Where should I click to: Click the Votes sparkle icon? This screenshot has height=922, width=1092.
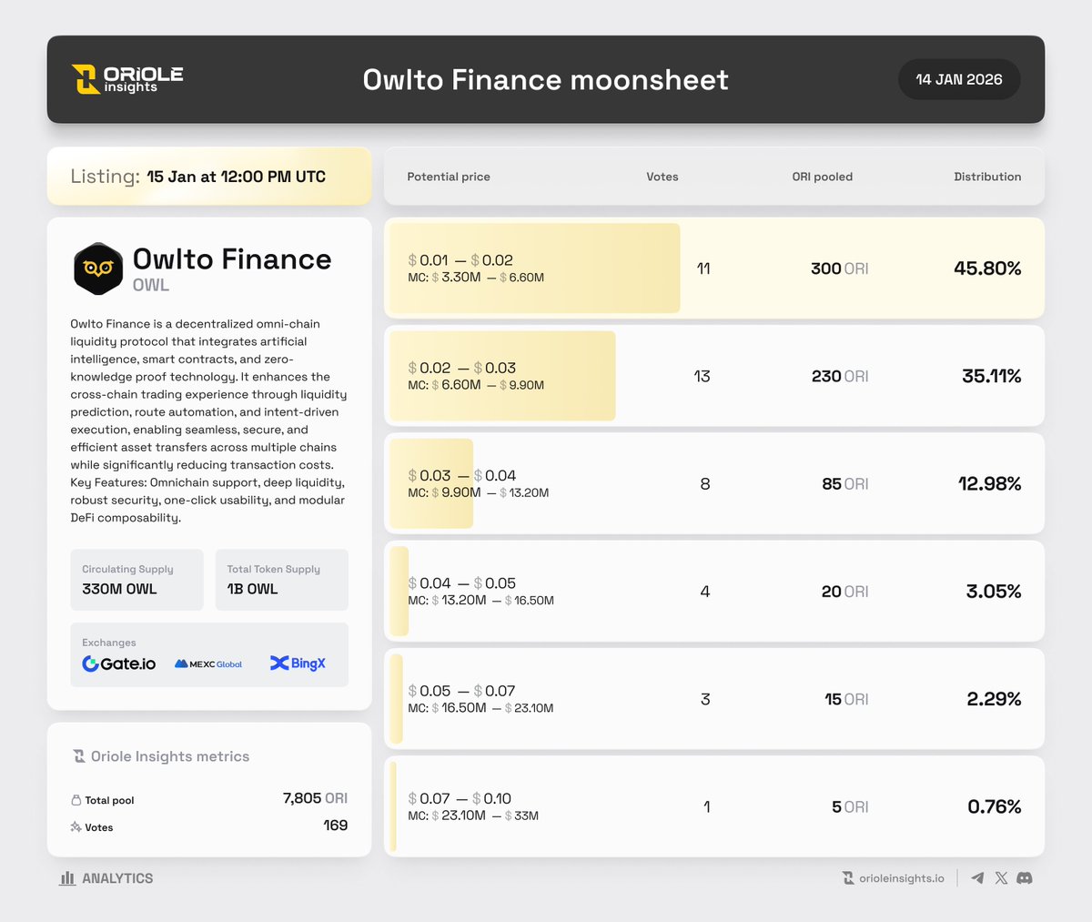pyautogui.click(x=76, y=827)
